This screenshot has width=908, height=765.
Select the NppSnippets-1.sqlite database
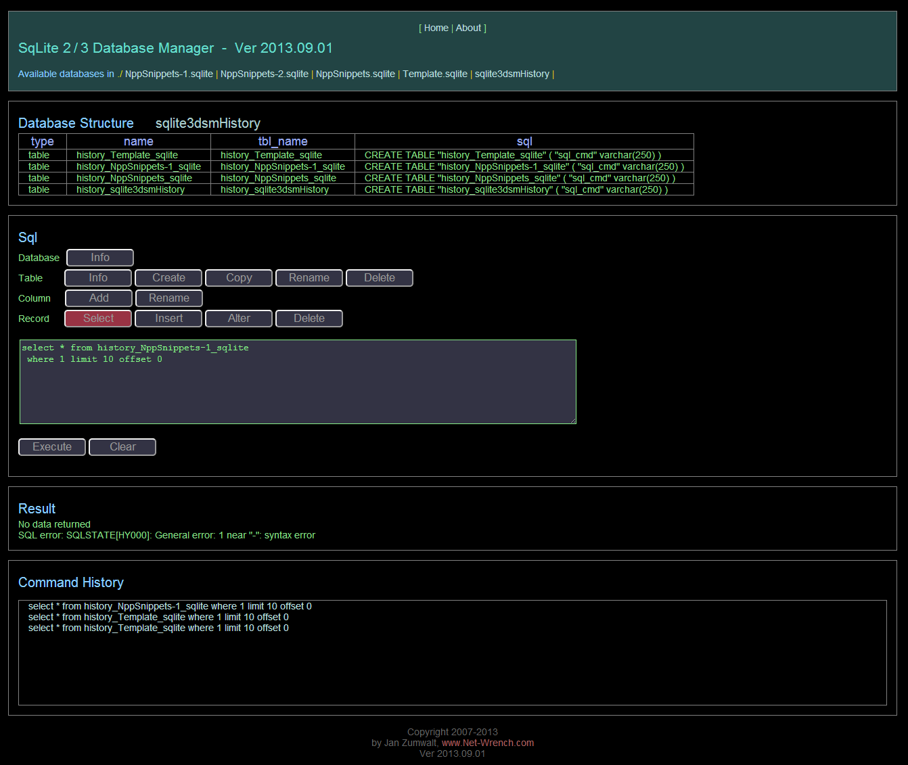(x=168, y=74)
